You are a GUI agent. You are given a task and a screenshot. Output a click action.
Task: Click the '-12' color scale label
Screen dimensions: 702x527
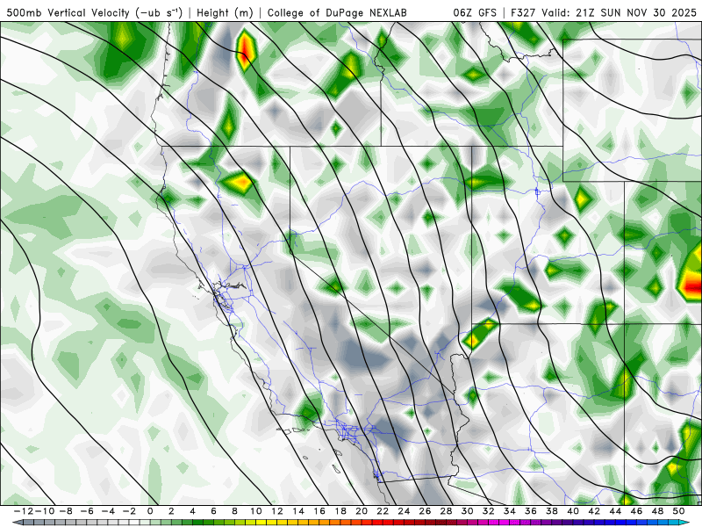23,511
